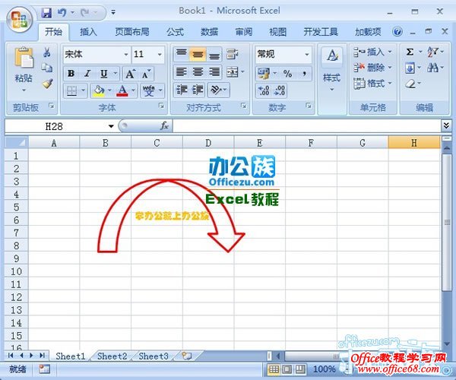The width and height of the screenshot is (456, 380).
Task: Apply comma style
Action: (x=304, y=74)
